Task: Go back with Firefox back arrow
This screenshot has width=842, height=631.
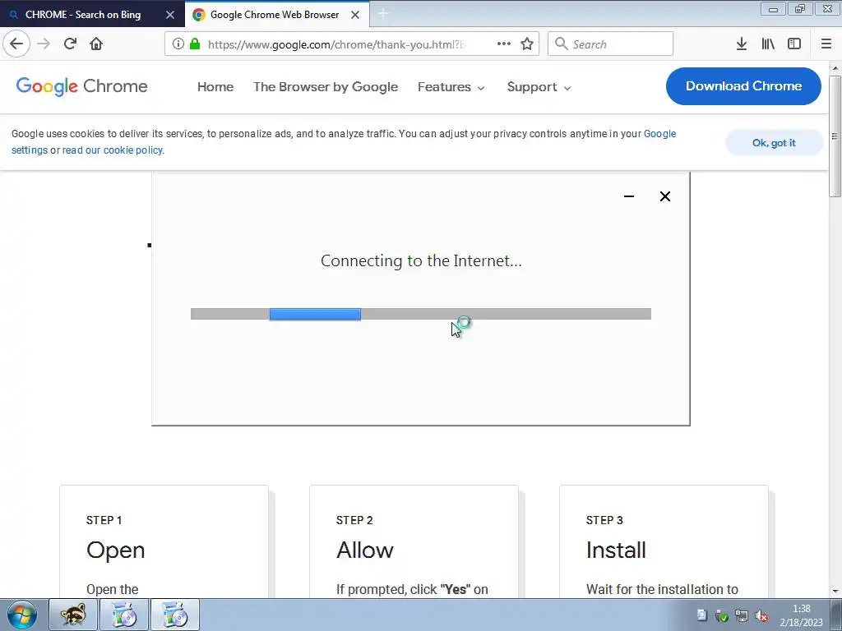Action: point(16,44)
